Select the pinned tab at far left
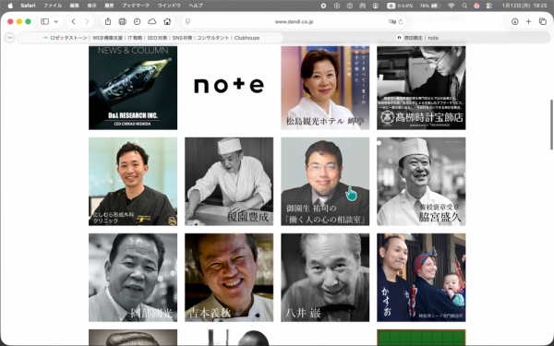This screenshot has width=554, height=346. coord(9,38)
